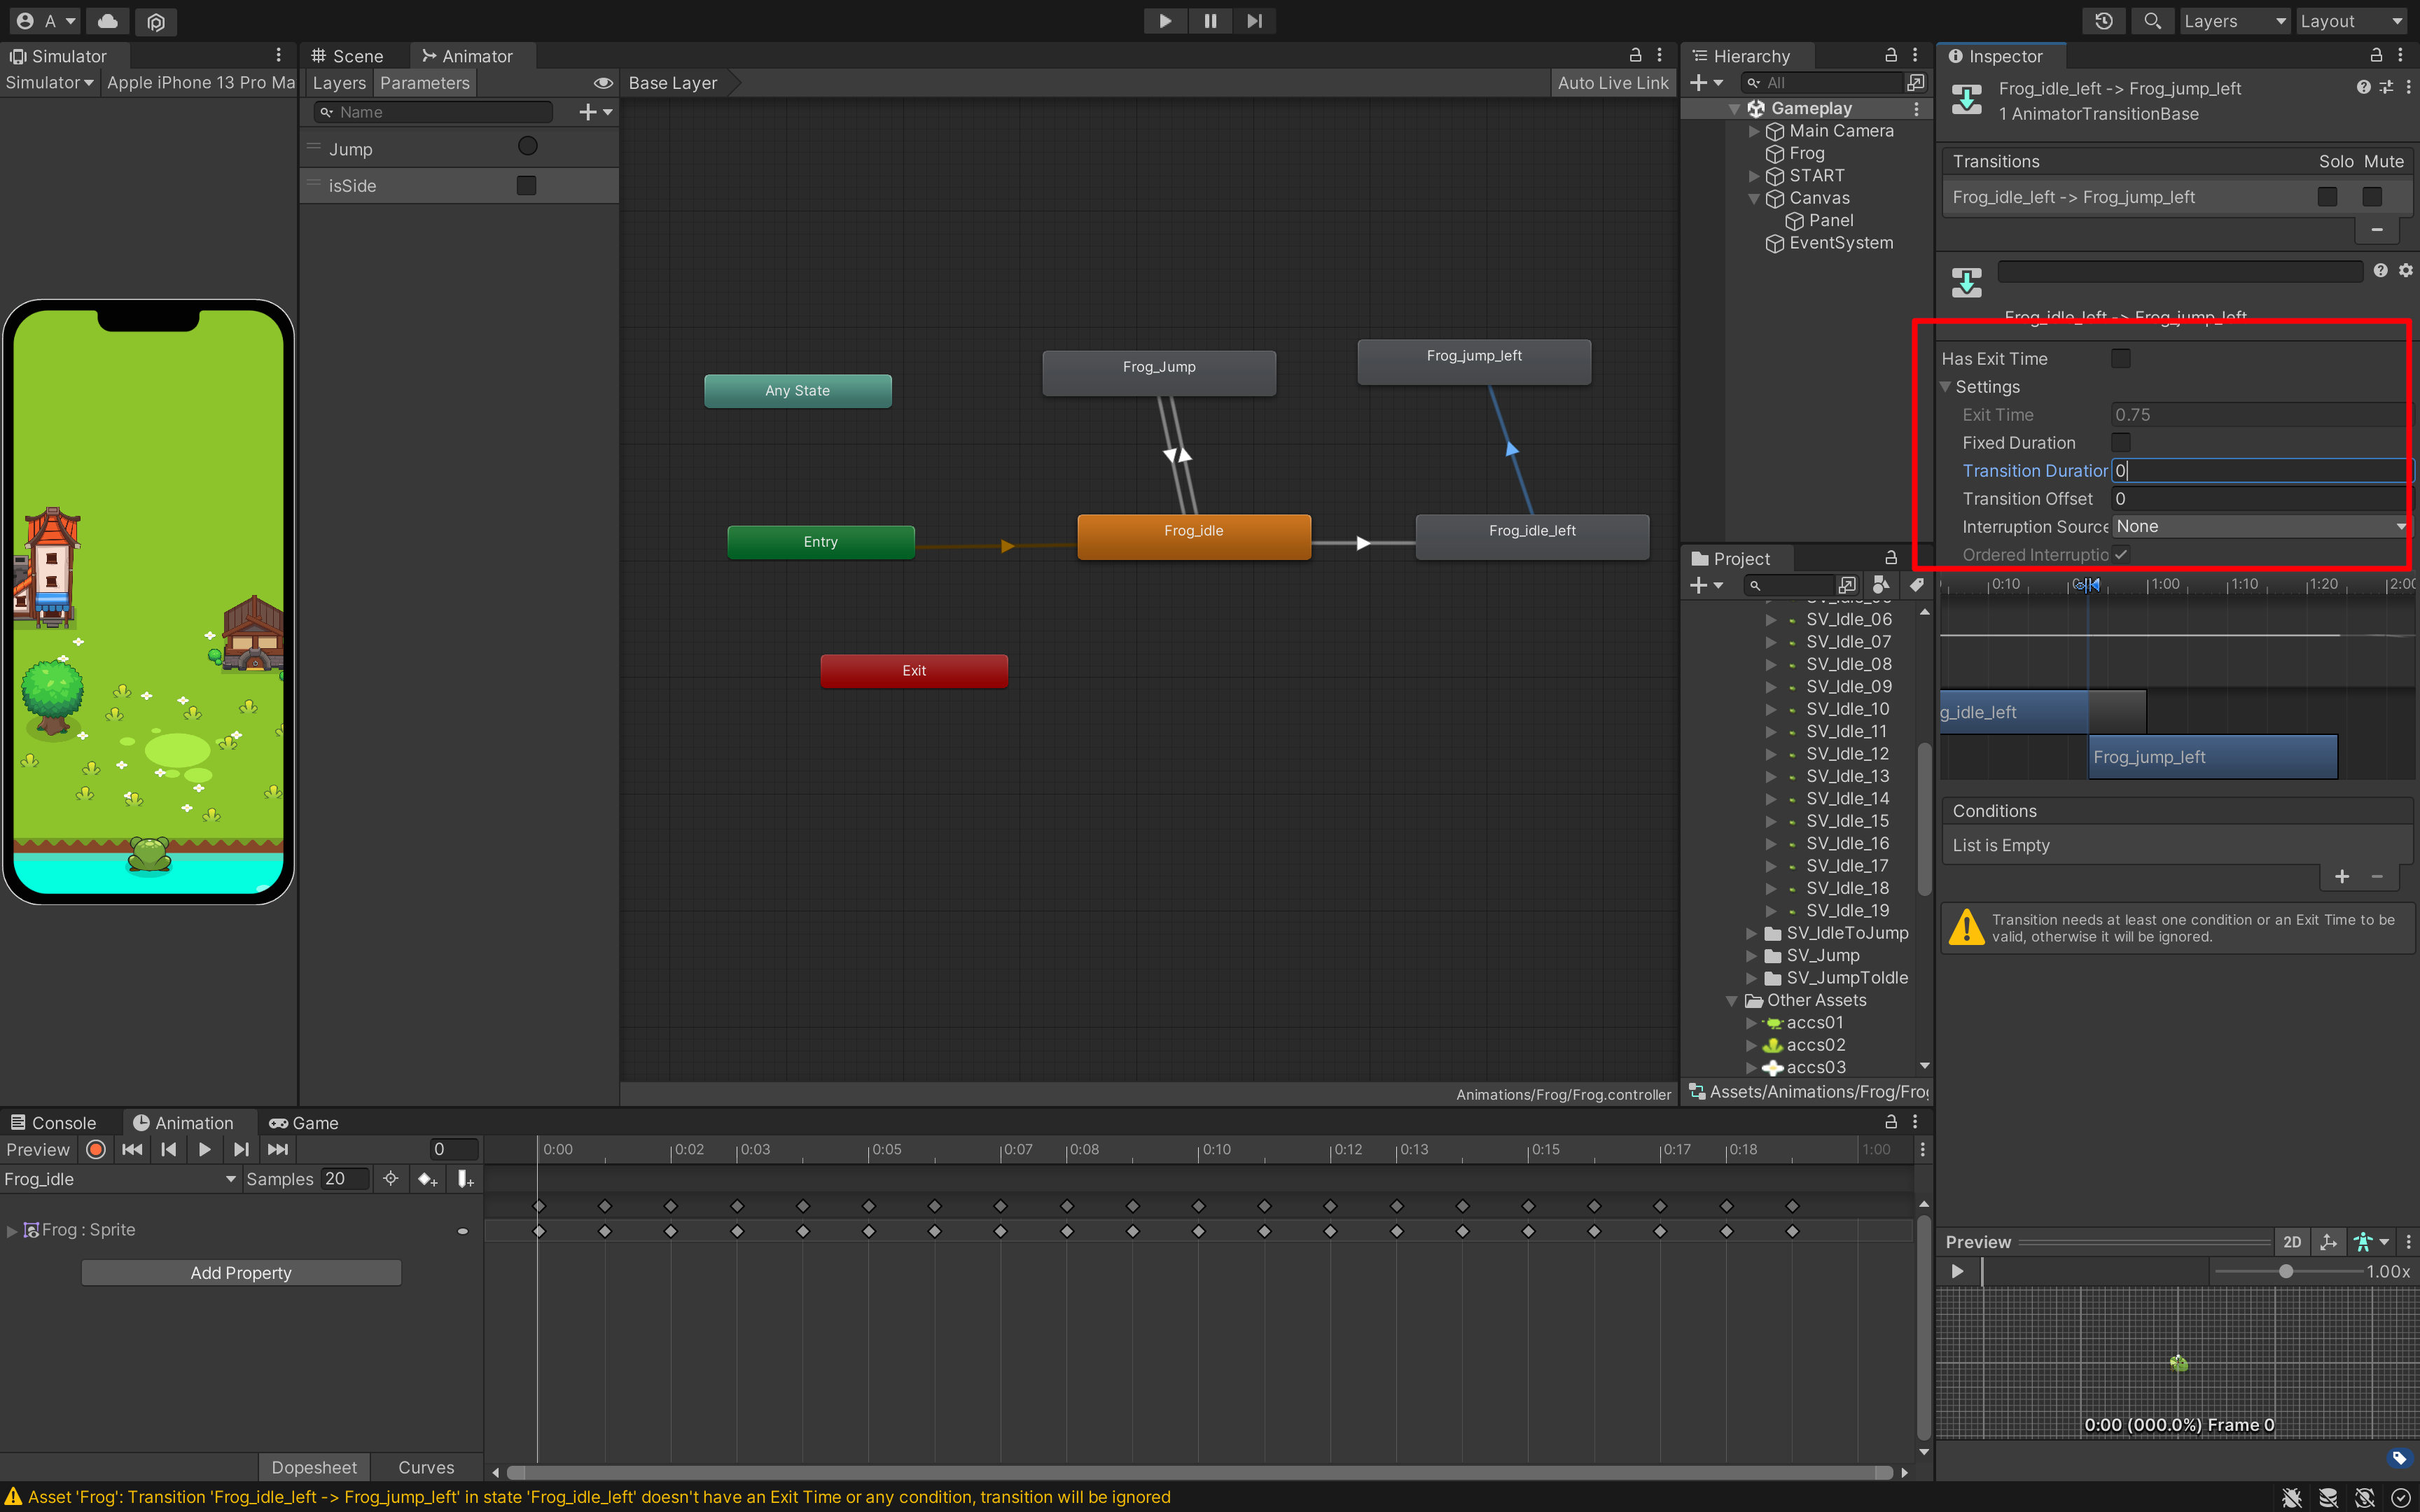Switch to the Game tab
This screenshot has width=2420, height=1512.
pyautogui.click(x=304, y=1123)
